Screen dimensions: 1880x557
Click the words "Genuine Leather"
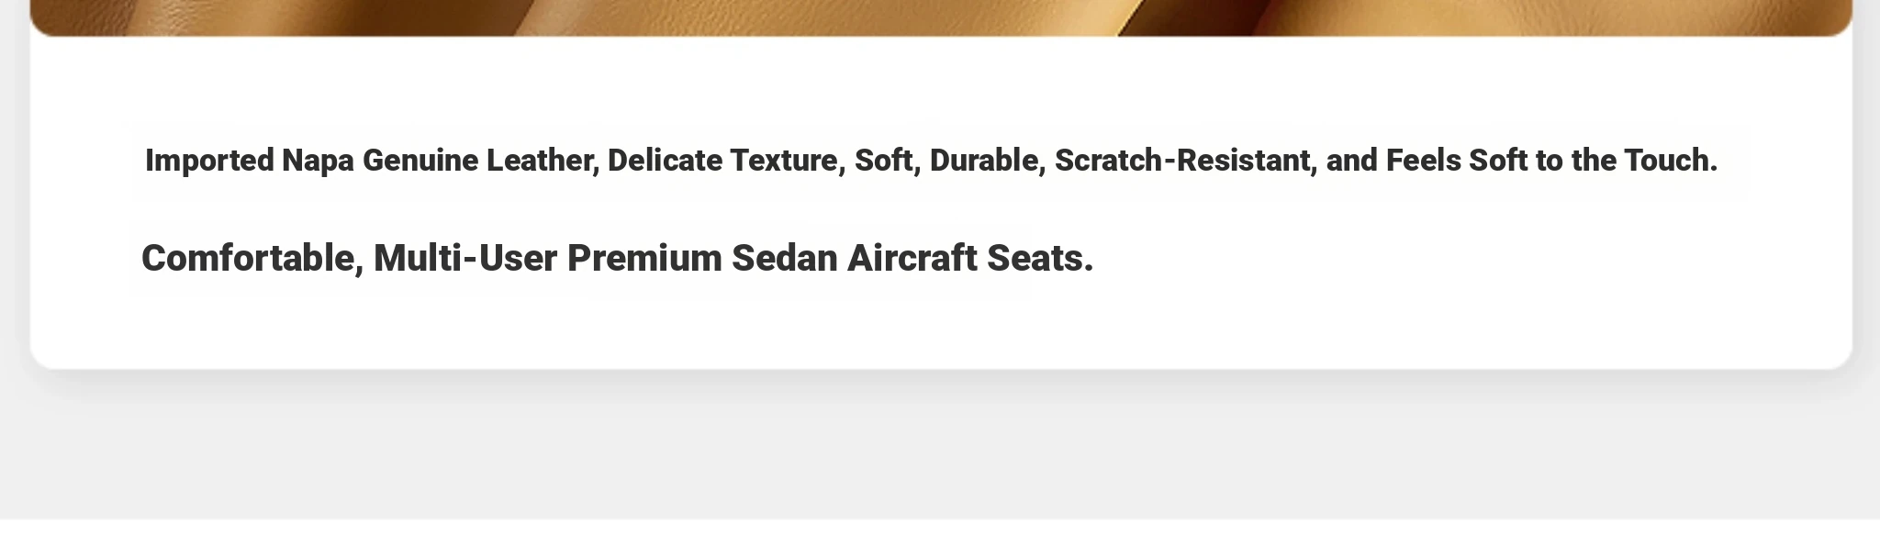tap(480, 161)
